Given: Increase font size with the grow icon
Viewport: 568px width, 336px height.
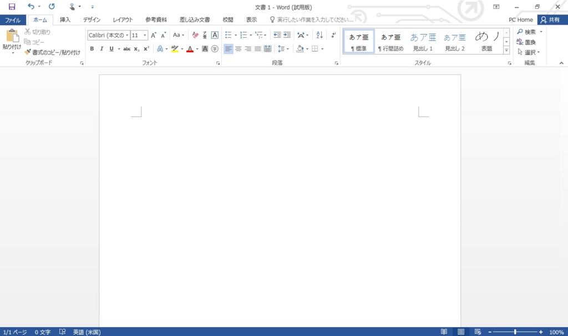Looking at the screenshot, I should tap(154, 35).
